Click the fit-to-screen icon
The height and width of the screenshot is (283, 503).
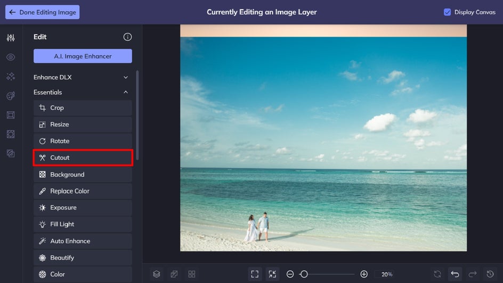click(255, 274)
